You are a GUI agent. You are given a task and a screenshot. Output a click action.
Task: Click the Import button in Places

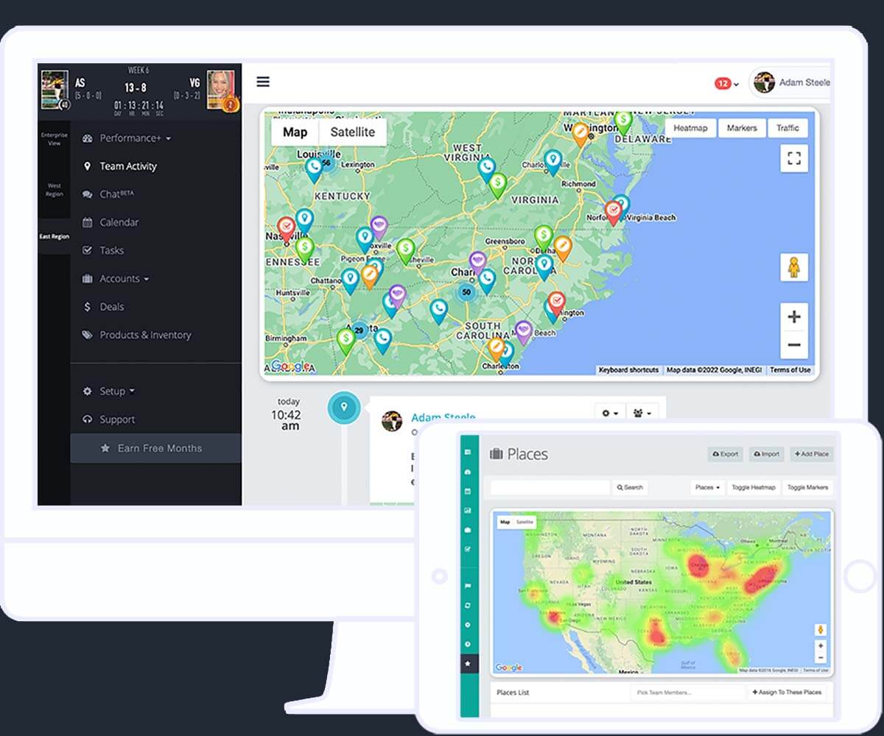[x=767, y=454]
